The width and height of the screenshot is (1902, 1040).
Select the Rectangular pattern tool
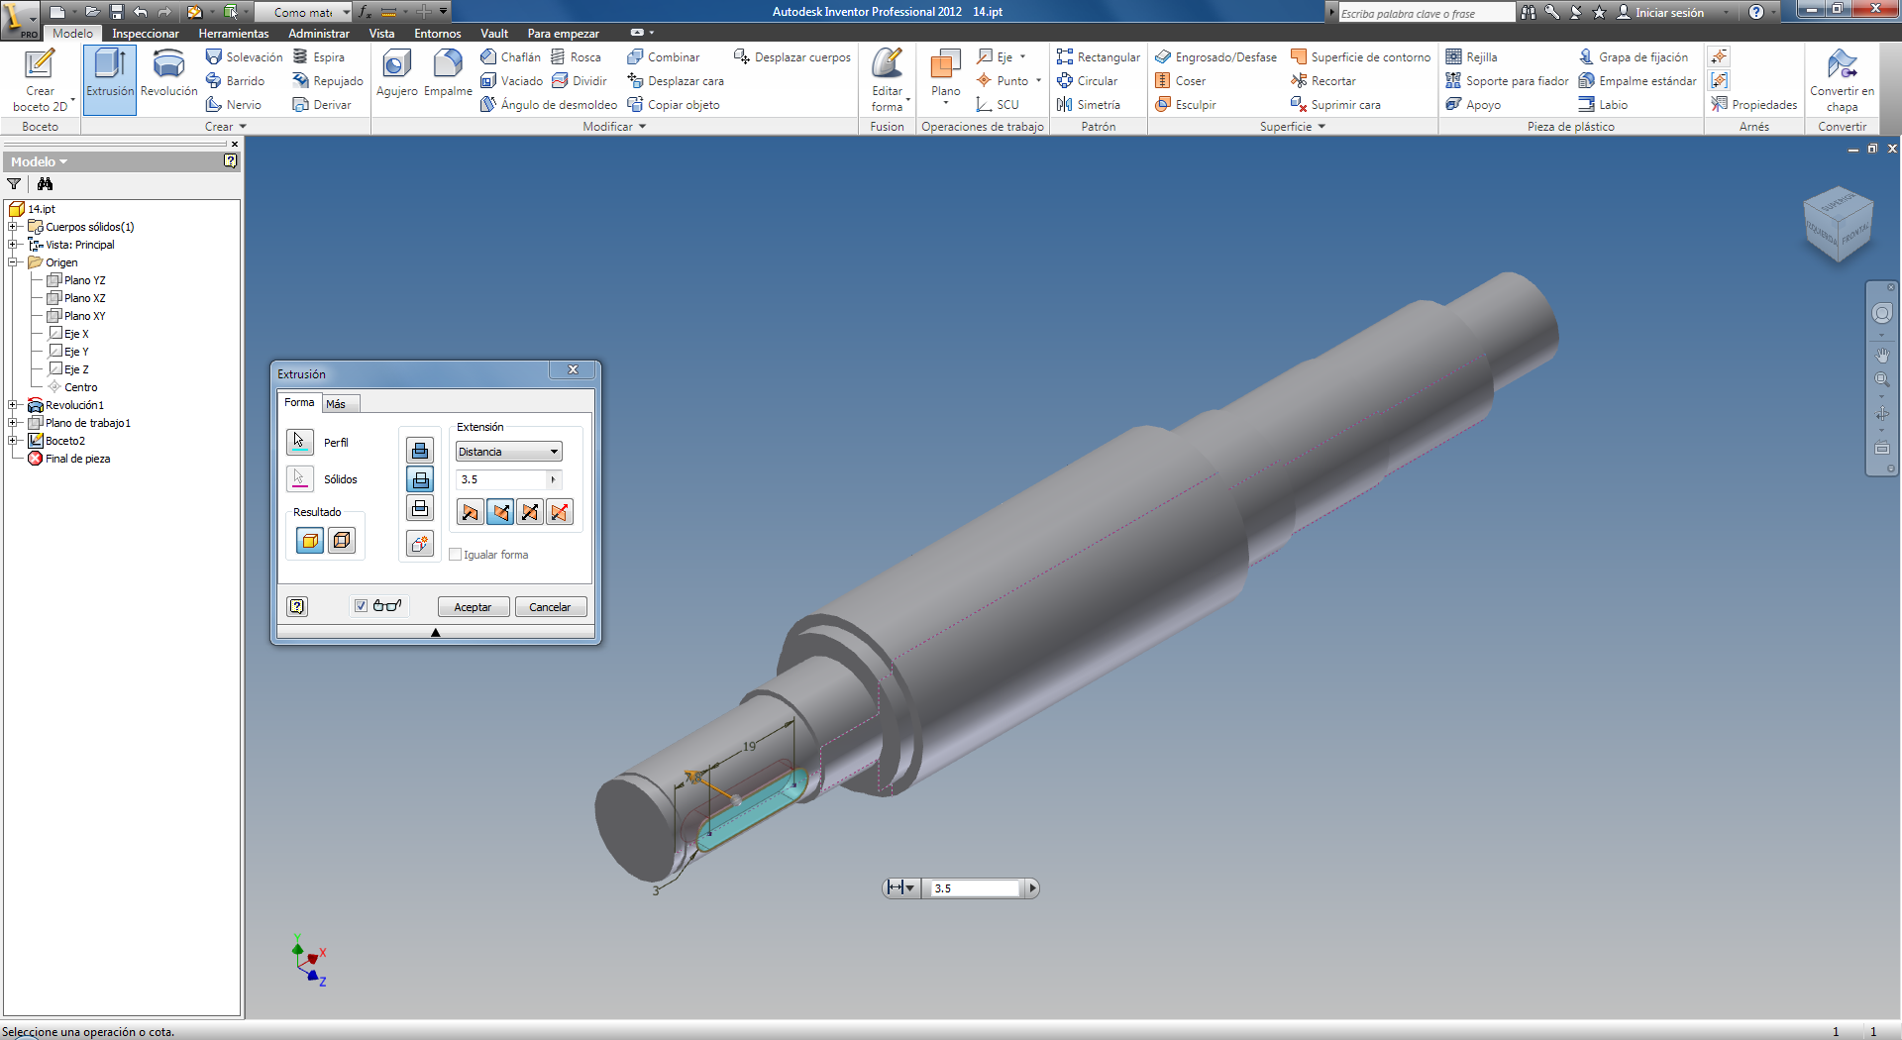1098,57
